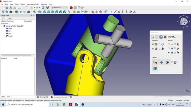Select the plane Align on radio button
The width and height of the screenshot is (191, 107).
[169, 48]
